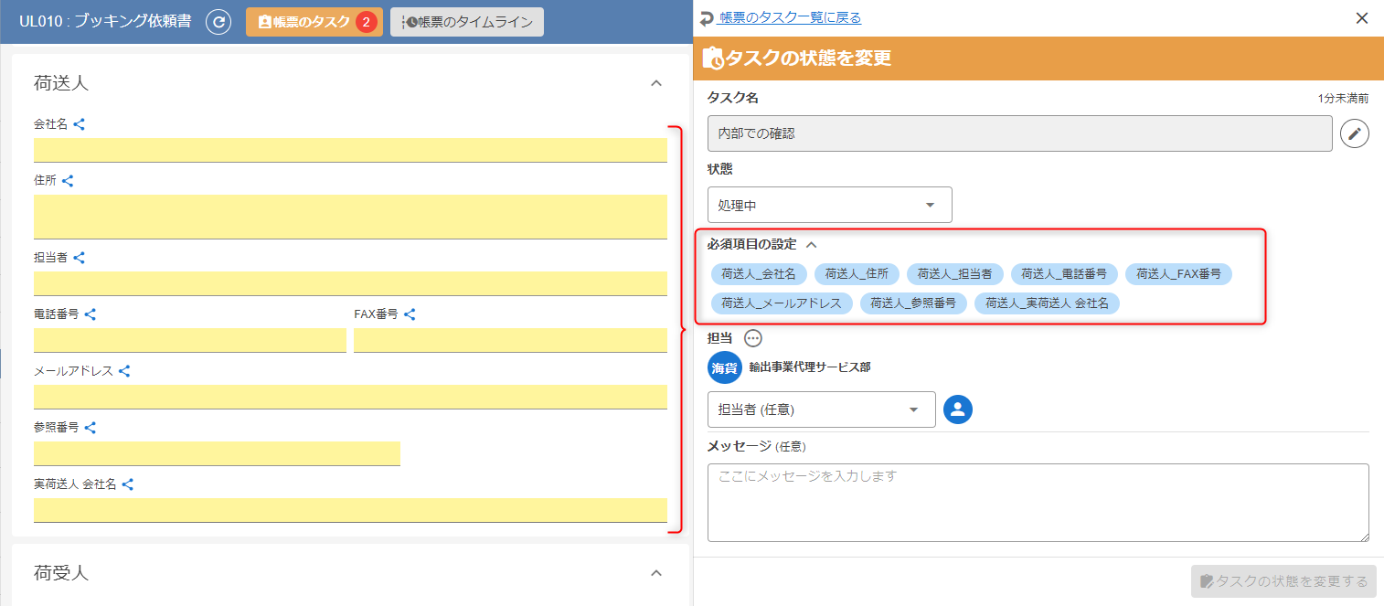
Task: Select the 荷送人_電話番号 chip
Action: [1064, 274]
